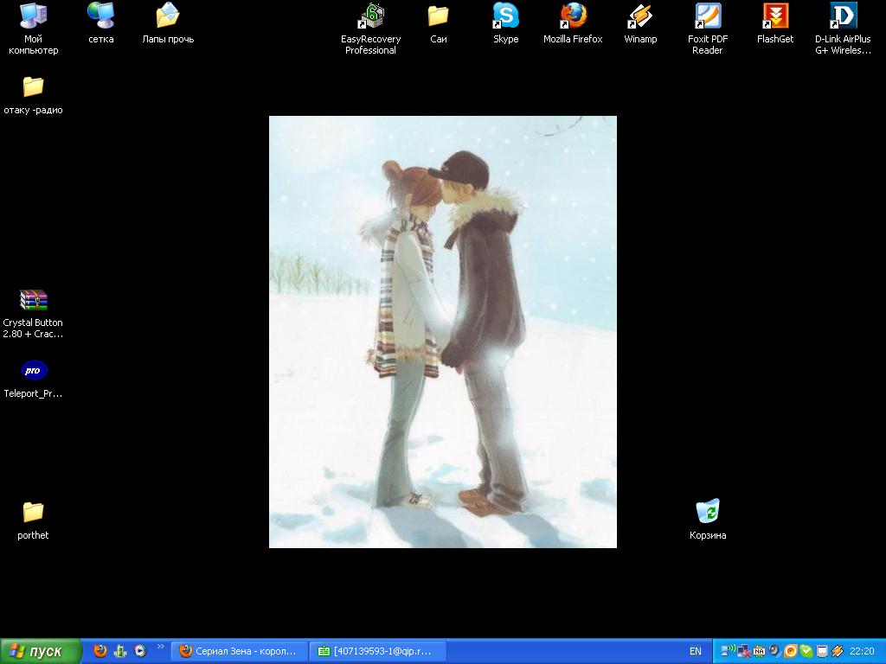The image size is (886, 664).
Task: Select the Teleport Pro desktop icon
Action: pyautogui.click(x=33, y=371)
